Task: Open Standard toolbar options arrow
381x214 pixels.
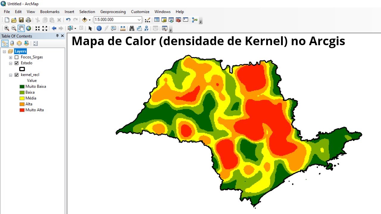Action: pyautogui.click(x=201, y=21)
